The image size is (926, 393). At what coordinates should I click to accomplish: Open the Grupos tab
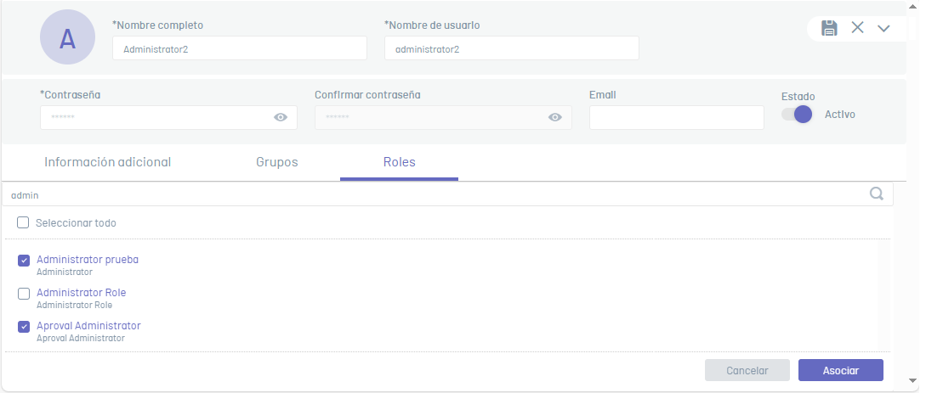tap(277, 162)
